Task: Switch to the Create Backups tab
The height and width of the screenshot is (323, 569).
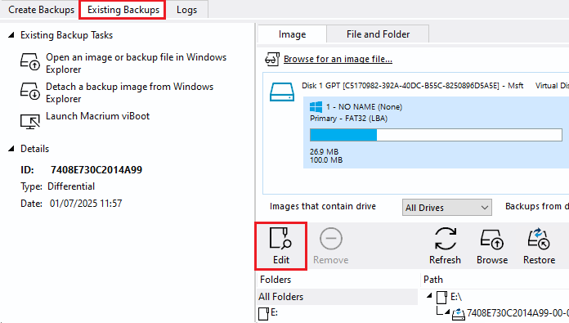Action: (x=41, y=10)
